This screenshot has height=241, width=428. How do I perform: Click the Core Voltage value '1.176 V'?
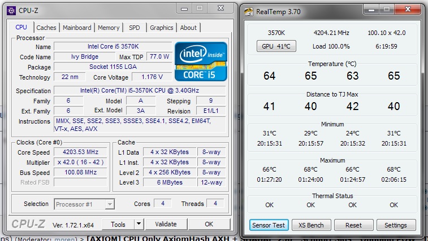(x=152, y=77)
